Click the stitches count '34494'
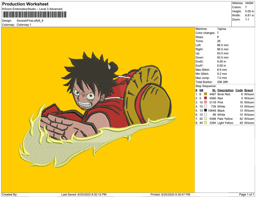The width and height of the screenshot is (256, 197). click(x=249, y=3)
